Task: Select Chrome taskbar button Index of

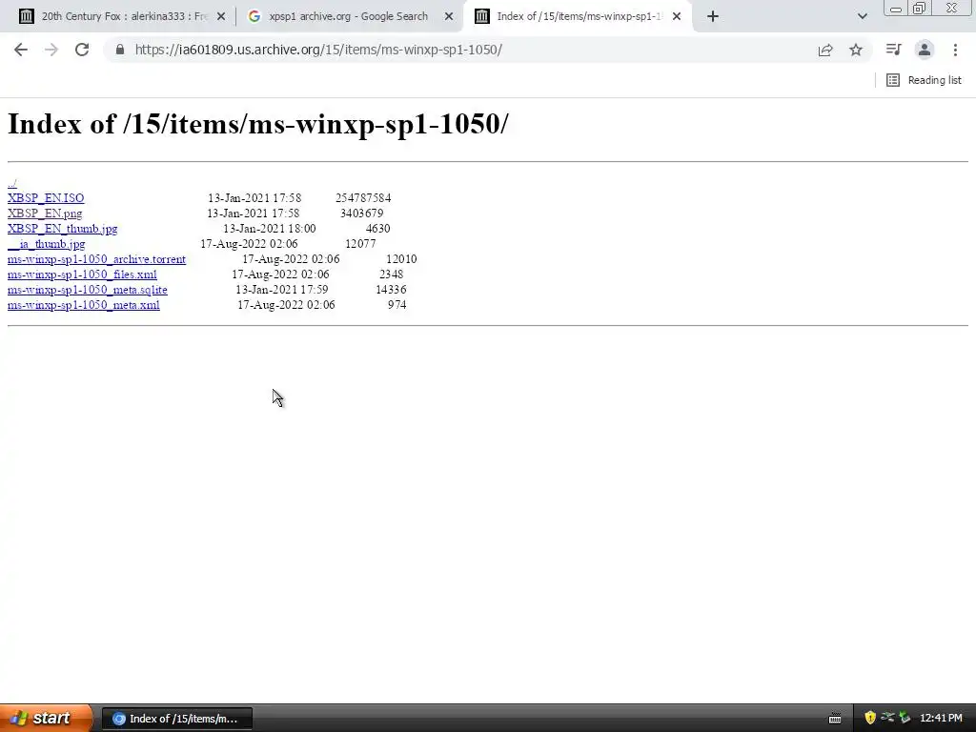Action: pos(176,719)
